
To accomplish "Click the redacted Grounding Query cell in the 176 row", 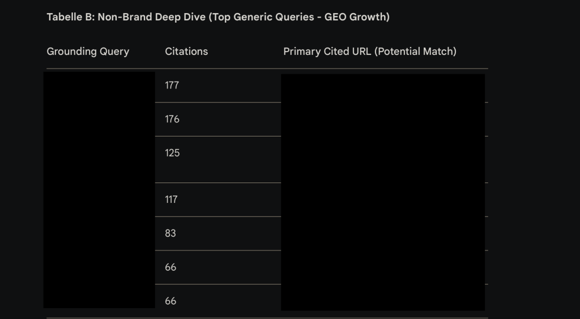I will [x=99, y=120].
